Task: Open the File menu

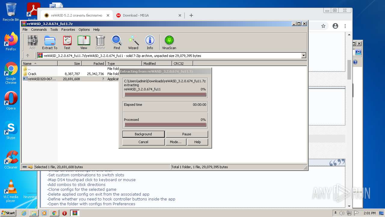Action: (25, 30)
